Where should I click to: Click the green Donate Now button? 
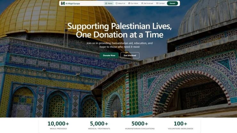[x=109, y=55]
